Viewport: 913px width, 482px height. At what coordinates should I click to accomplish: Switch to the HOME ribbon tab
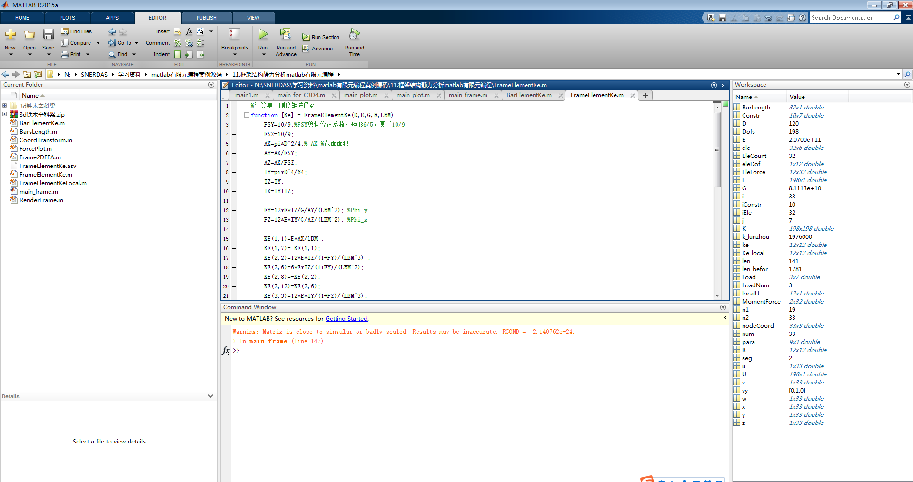pyautogui.click(x=22, y=18)
